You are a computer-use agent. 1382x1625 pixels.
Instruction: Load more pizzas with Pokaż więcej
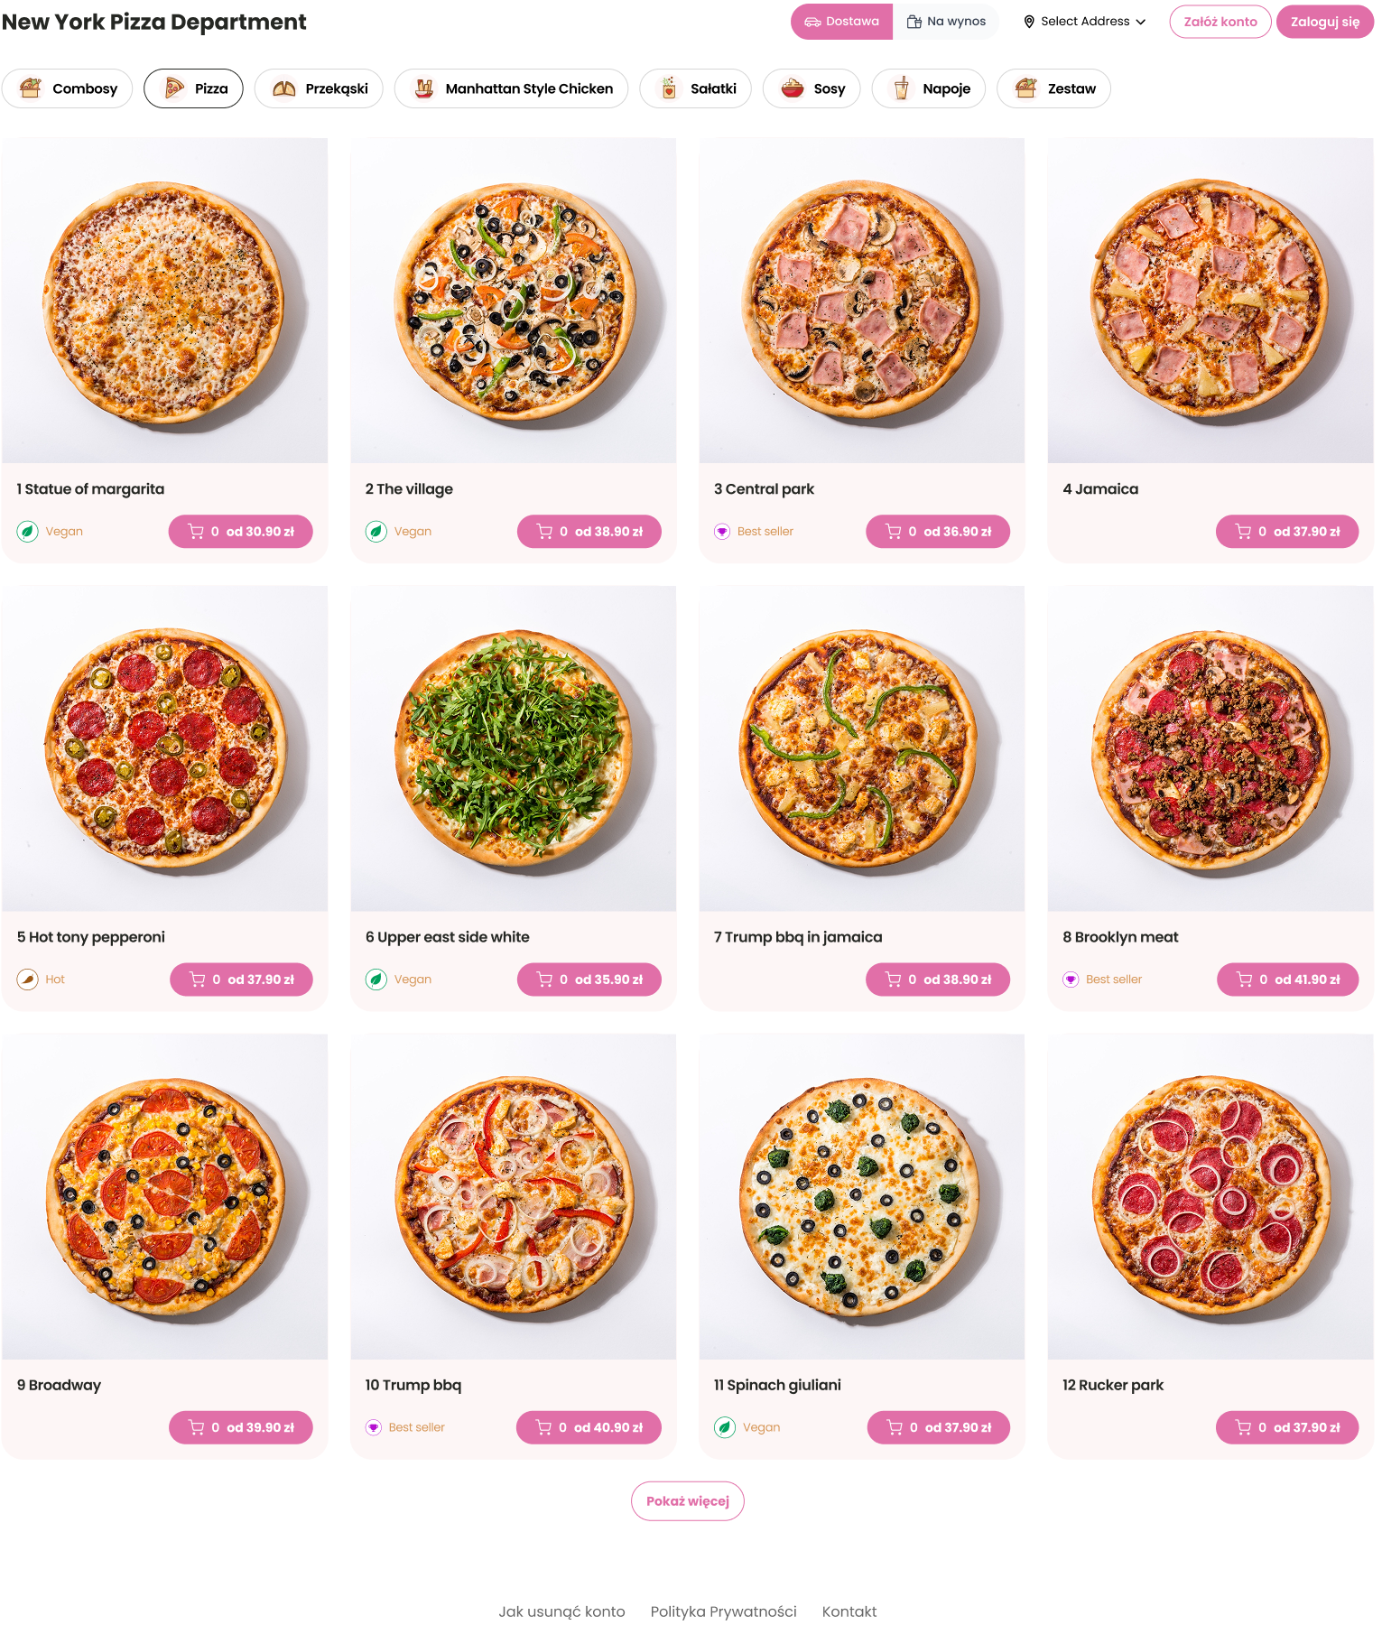(x=688, y=1501)
